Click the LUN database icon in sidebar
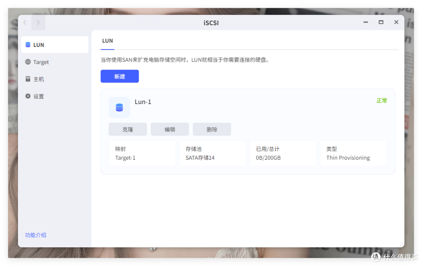 (28, 44)
